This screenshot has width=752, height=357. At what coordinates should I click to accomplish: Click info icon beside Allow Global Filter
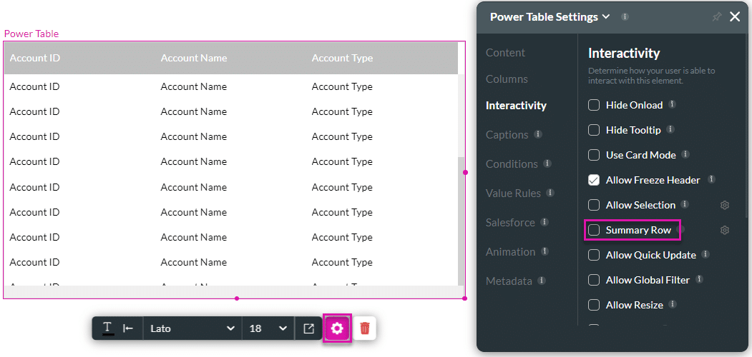[700, 279]
